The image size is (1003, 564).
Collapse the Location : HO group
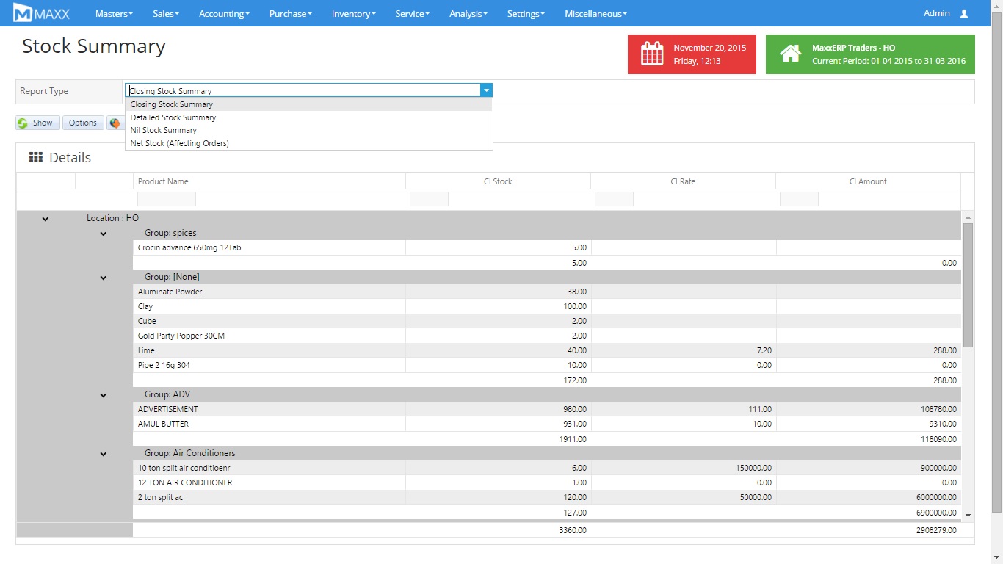click(x=46, y=219)
